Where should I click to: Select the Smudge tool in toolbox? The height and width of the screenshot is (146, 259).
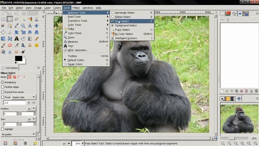pyautogui.click(x=17, y=52)
